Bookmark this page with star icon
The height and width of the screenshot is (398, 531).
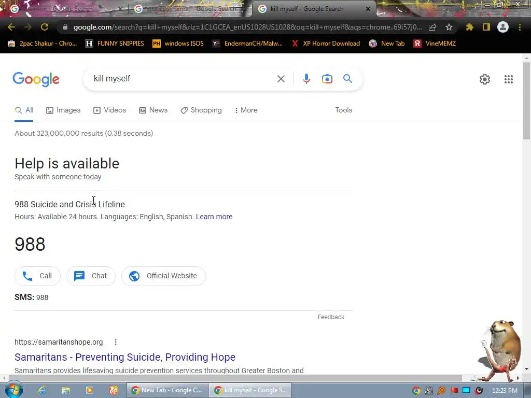449,27
